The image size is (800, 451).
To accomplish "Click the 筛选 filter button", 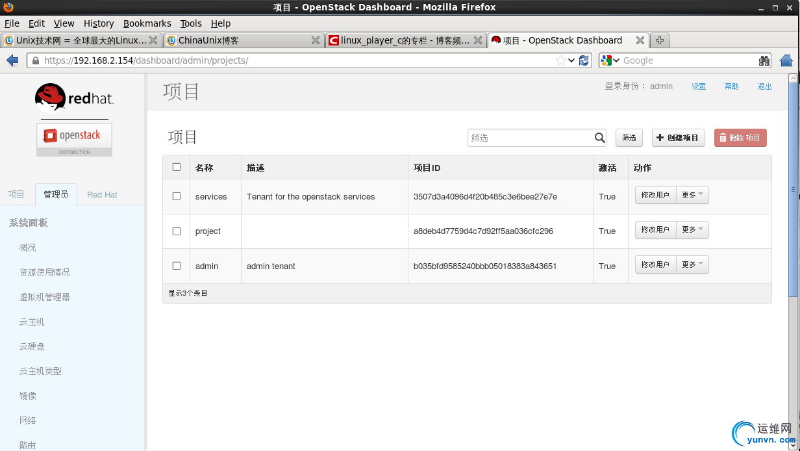I will coord(629,138).
